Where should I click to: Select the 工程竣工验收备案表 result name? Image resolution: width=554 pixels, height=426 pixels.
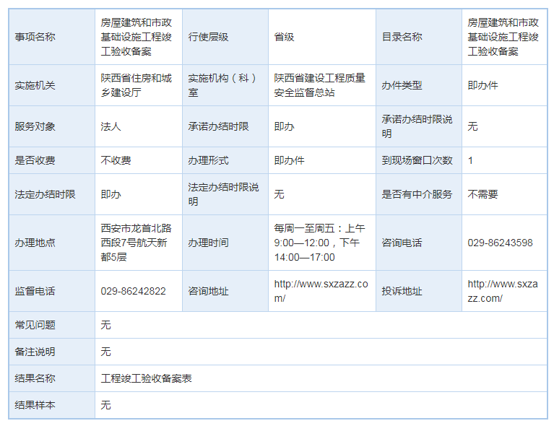click(146, 378)
